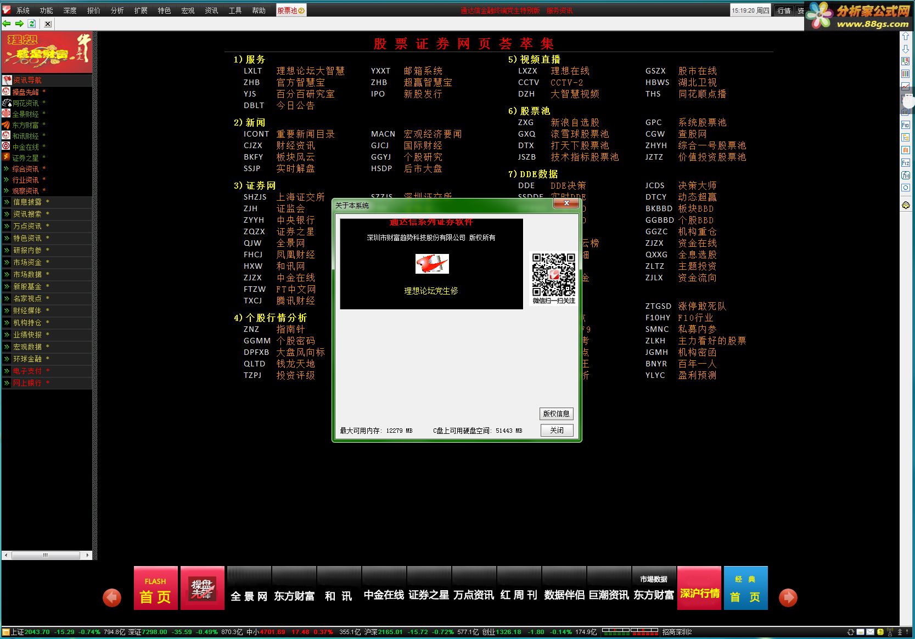Expand the 市场资金 sidebar section

point(47,262)
